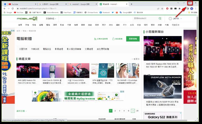The image size is (202, 124).
Task: Switch to the mobile01 Google search tab
Action: tap(83, 4)
